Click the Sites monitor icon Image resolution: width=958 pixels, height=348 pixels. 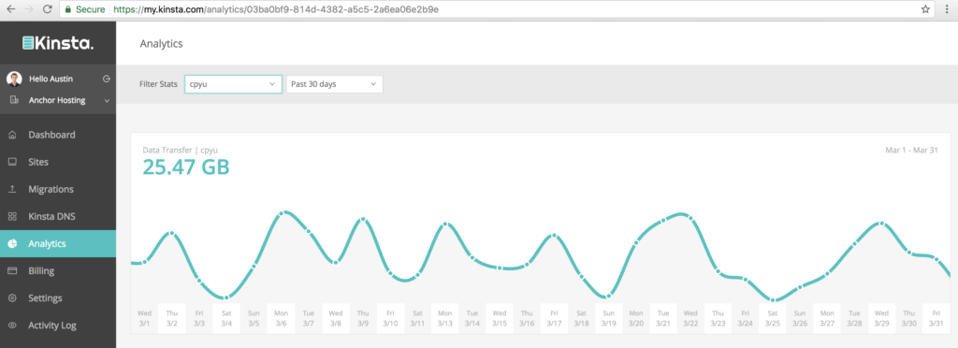[12, 162]
